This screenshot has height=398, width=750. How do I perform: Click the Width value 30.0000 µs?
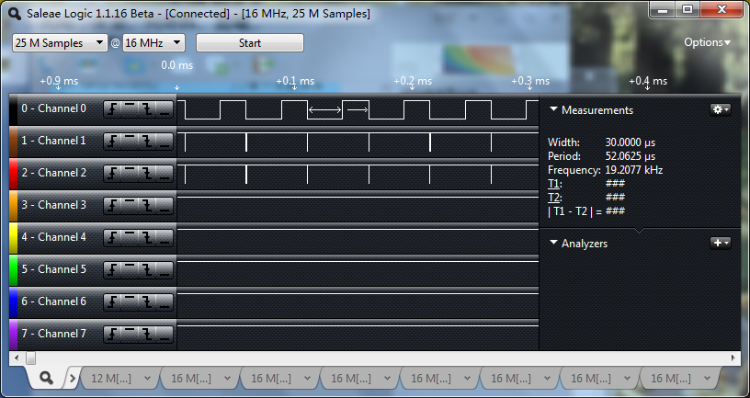(x=630, y=142)
